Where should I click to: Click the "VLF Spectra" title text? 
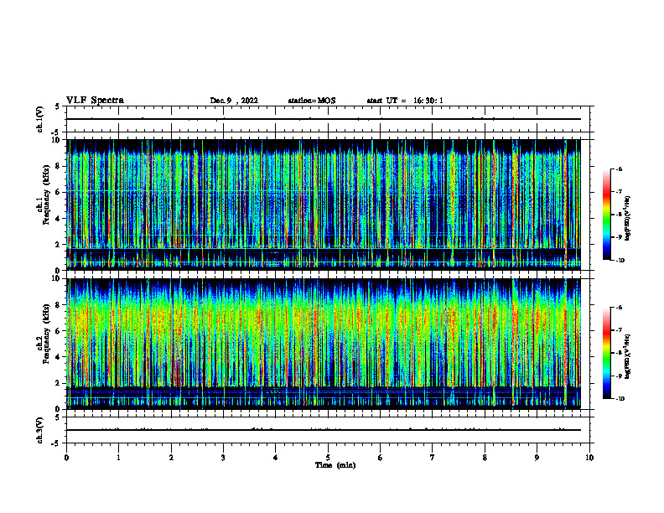coord(95,101)
